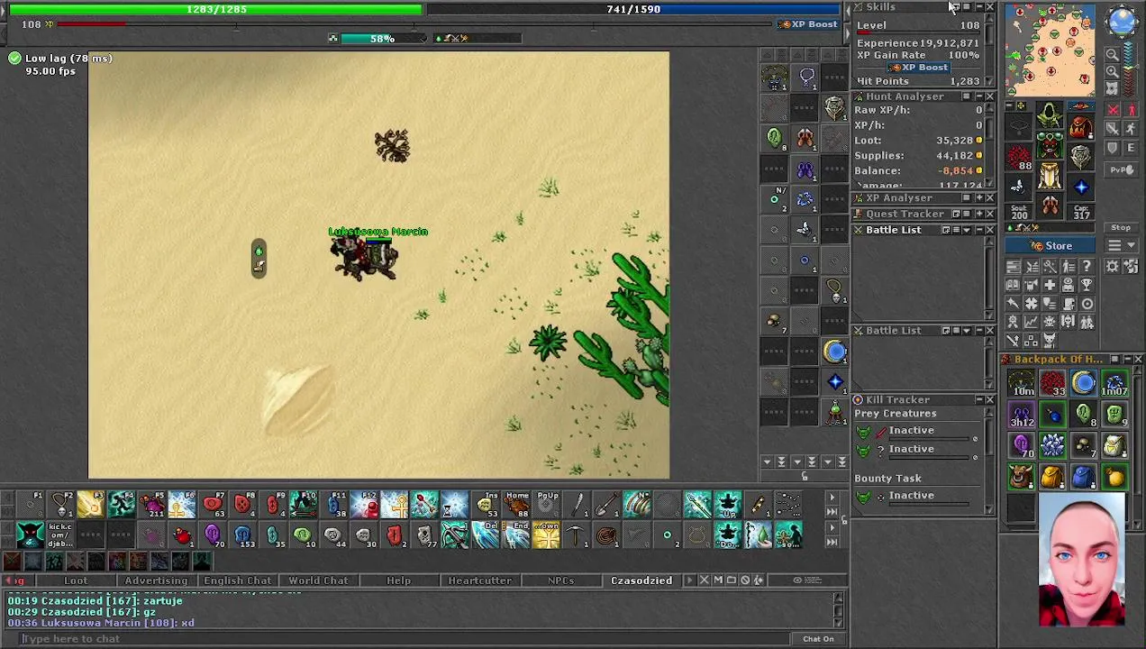Zoom out the minimap
1146x649 pixels.
[x=1113, y=53]
